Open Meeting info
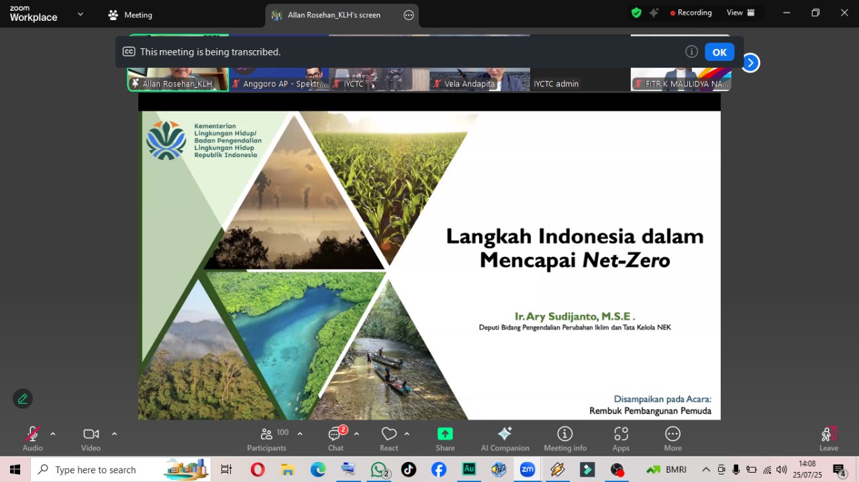The width and height of the screenshot is (859, 482). [x=565, y=439]
